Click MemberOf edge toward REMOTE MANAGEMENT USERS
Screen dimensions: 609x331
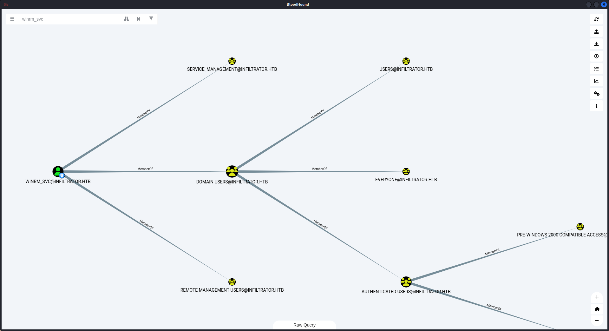(x=147, y=224)
